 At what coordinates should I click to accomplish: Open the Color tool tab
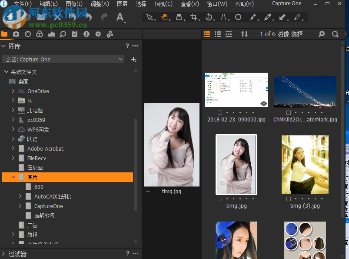point(39,34)
